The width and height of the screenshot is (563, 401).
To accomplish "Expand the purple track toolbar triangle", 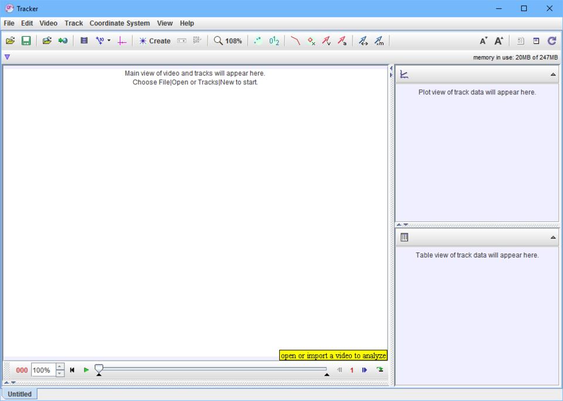I will pyautogui.click(x=7, y=57).
